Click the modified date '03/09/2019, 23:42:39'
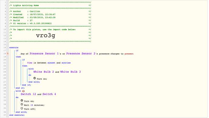The height and width of the screenshot is (118, 209). pyautogui.click(x=42, y=18)
